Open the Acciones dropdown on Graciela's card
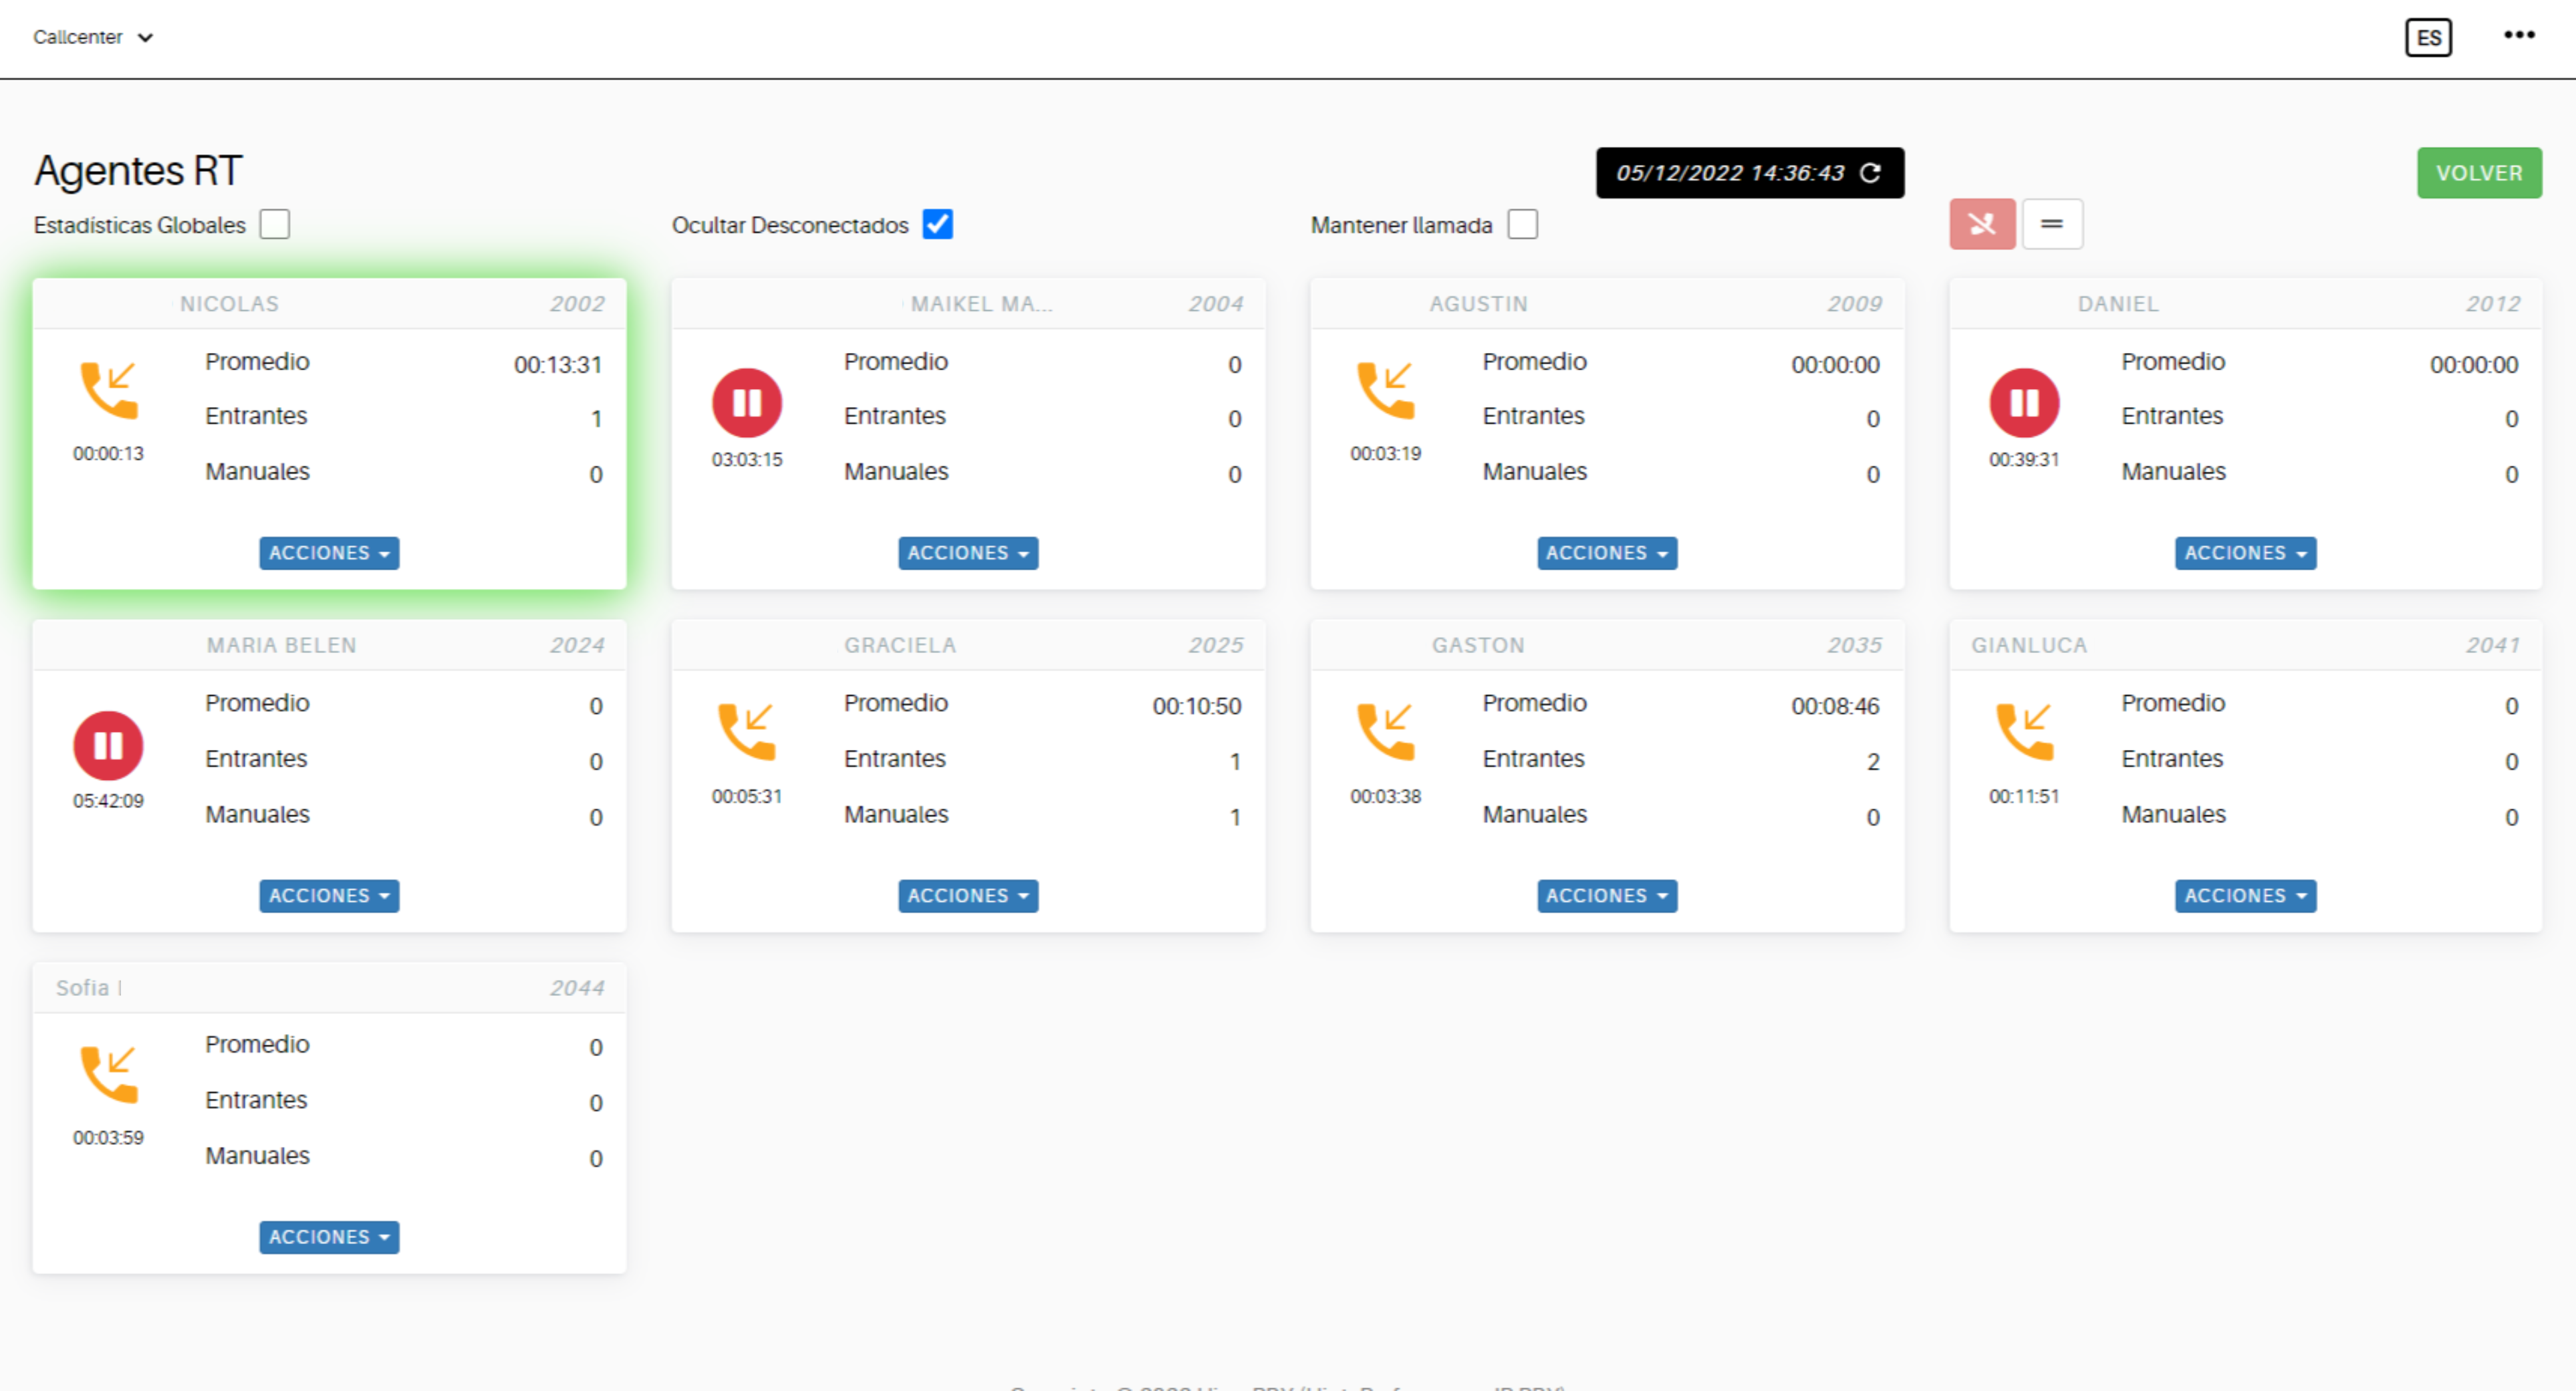 [x=967, y=896]
